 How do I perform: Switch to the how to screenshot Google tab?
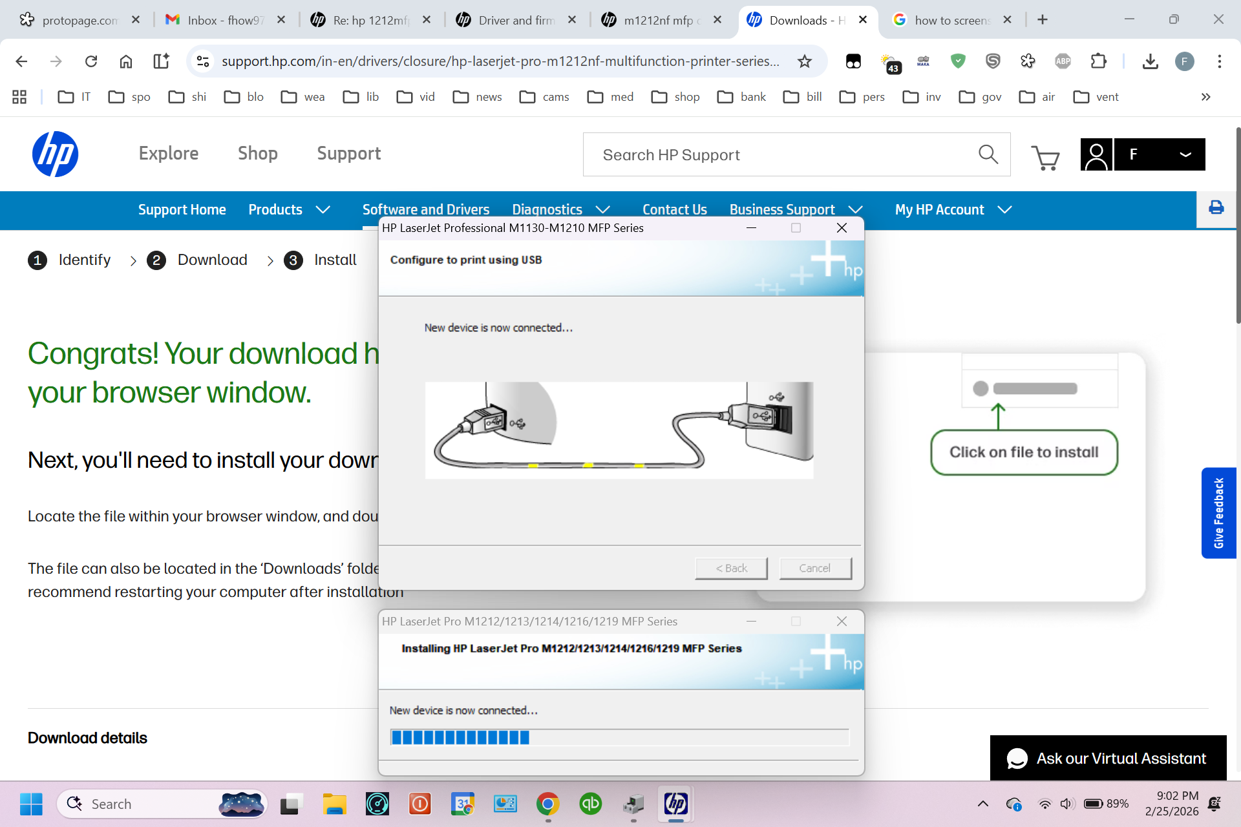(x=953, y=20)
